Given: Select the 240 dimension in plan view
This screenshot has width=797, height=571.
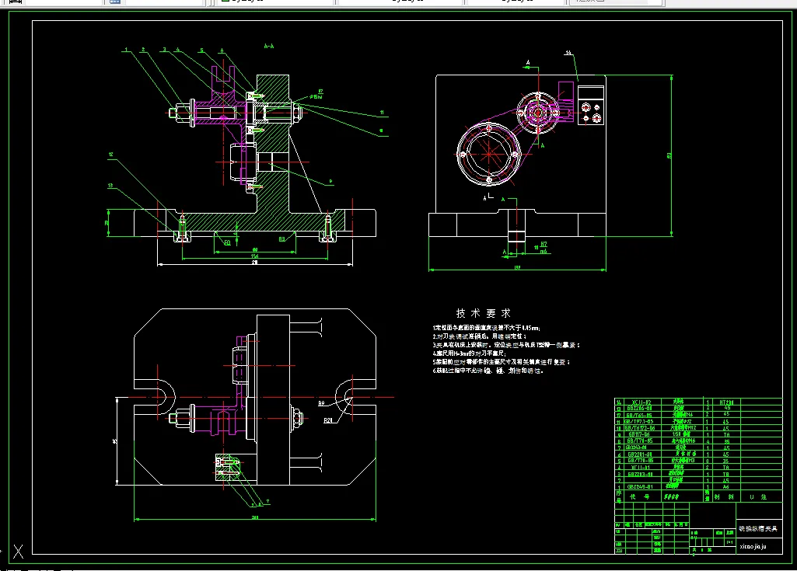Looking at the screenshot, I should tap(255, 517).
